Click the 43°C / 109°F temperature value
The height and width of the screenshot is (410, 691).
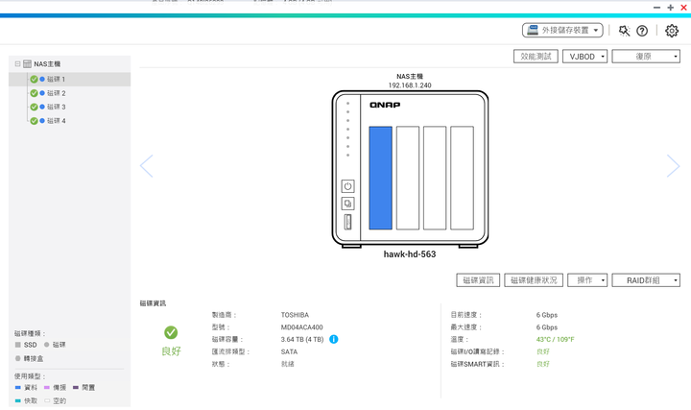tap(556, 340)
